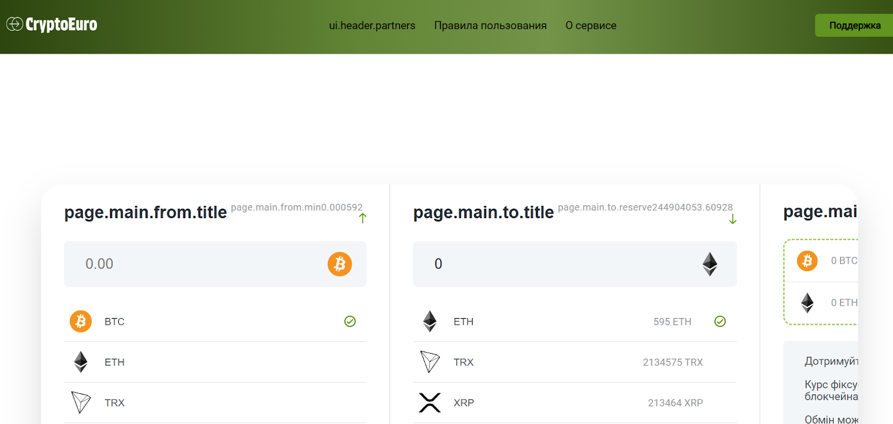Image resolution: width=893 pixels, height=424 pixels.
Task: Click Ethereum icon in receive amount field
Action: 710,264
